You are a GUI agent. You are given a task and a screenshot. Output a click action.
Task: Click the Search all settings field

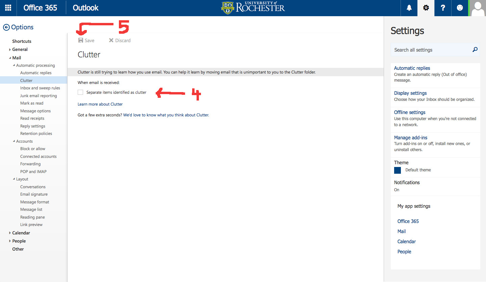(x=431, y=50)
